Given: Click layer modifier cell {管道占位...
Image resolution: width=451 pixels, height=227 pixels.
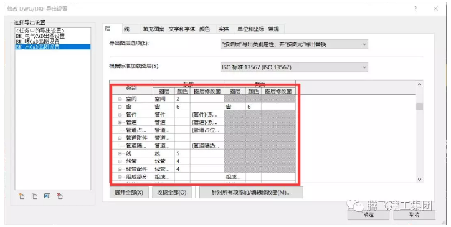Looking at the screenshot, I should 207,130.
